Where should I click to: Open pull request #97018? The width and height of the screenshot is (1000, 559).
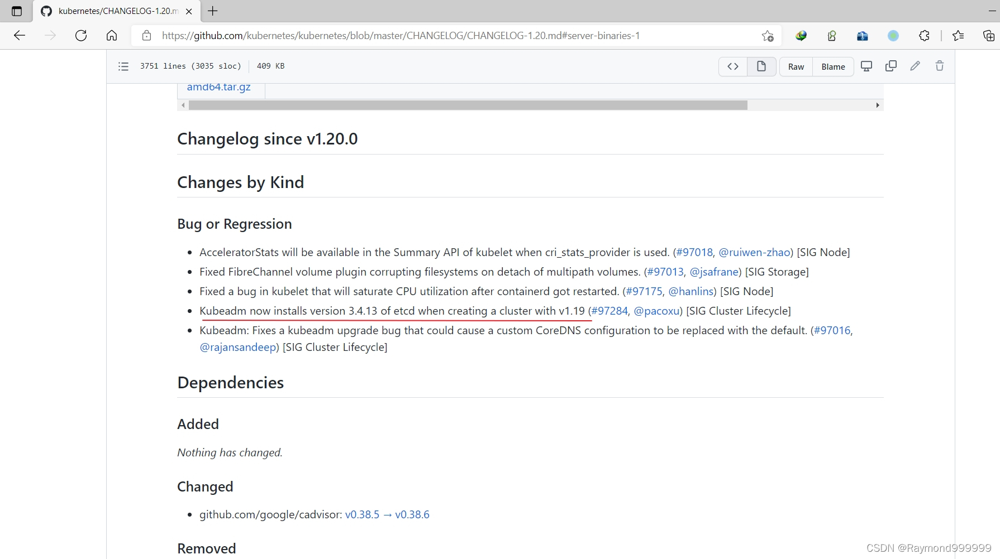pos(694,252)
